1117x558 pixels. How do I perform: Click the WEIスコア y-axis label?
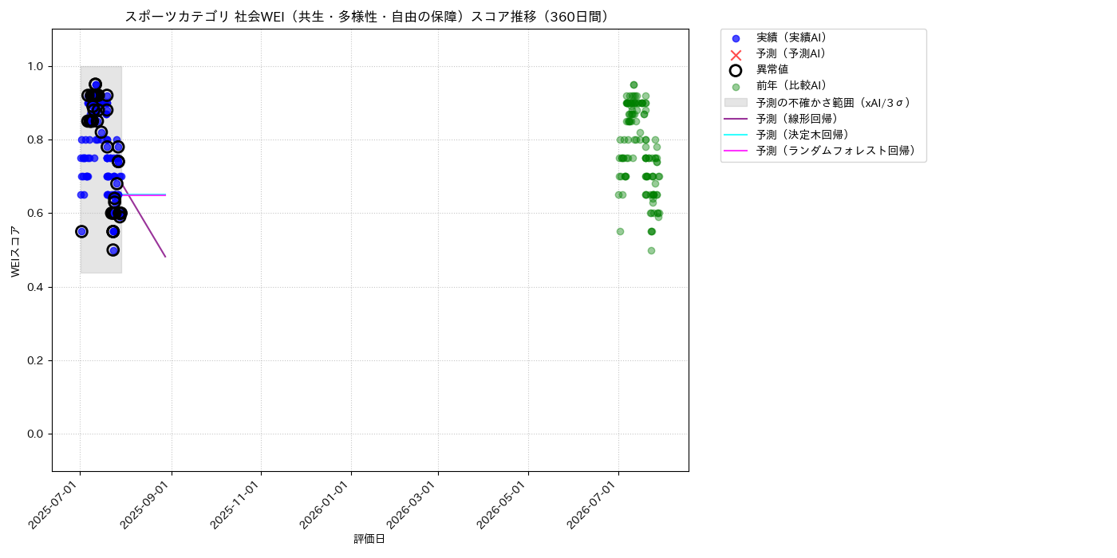coord(16,251)
